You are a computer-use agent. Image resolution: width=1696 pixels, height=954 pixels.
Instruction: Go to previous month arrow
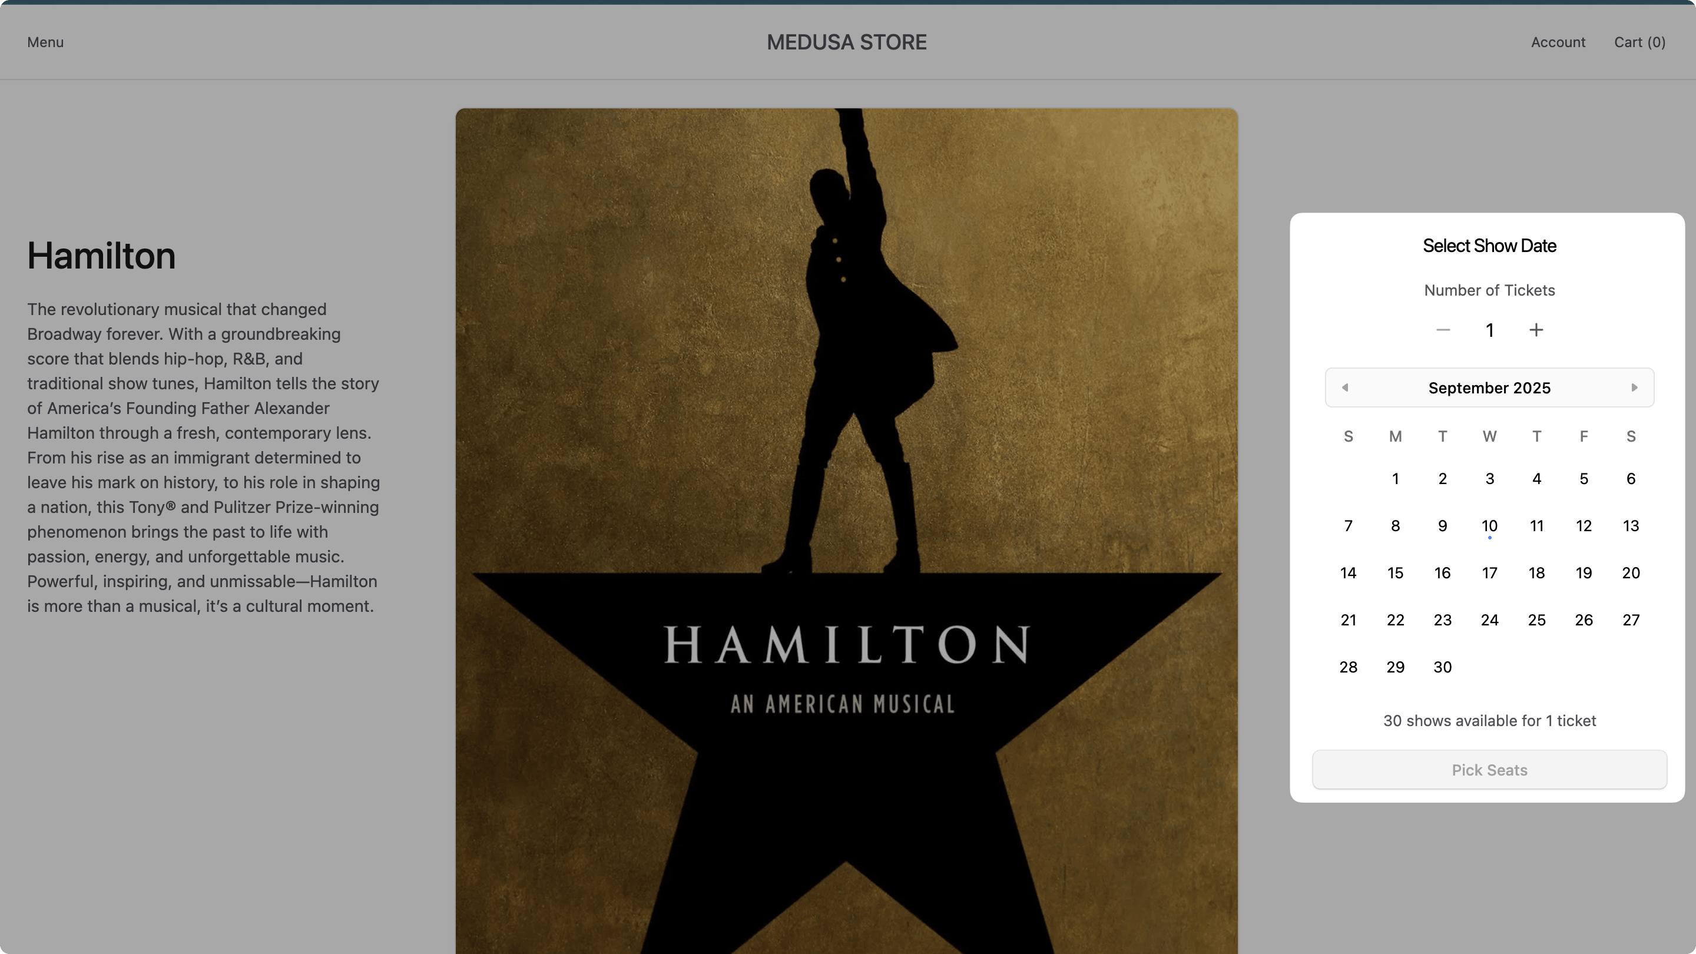point(1345,388)
